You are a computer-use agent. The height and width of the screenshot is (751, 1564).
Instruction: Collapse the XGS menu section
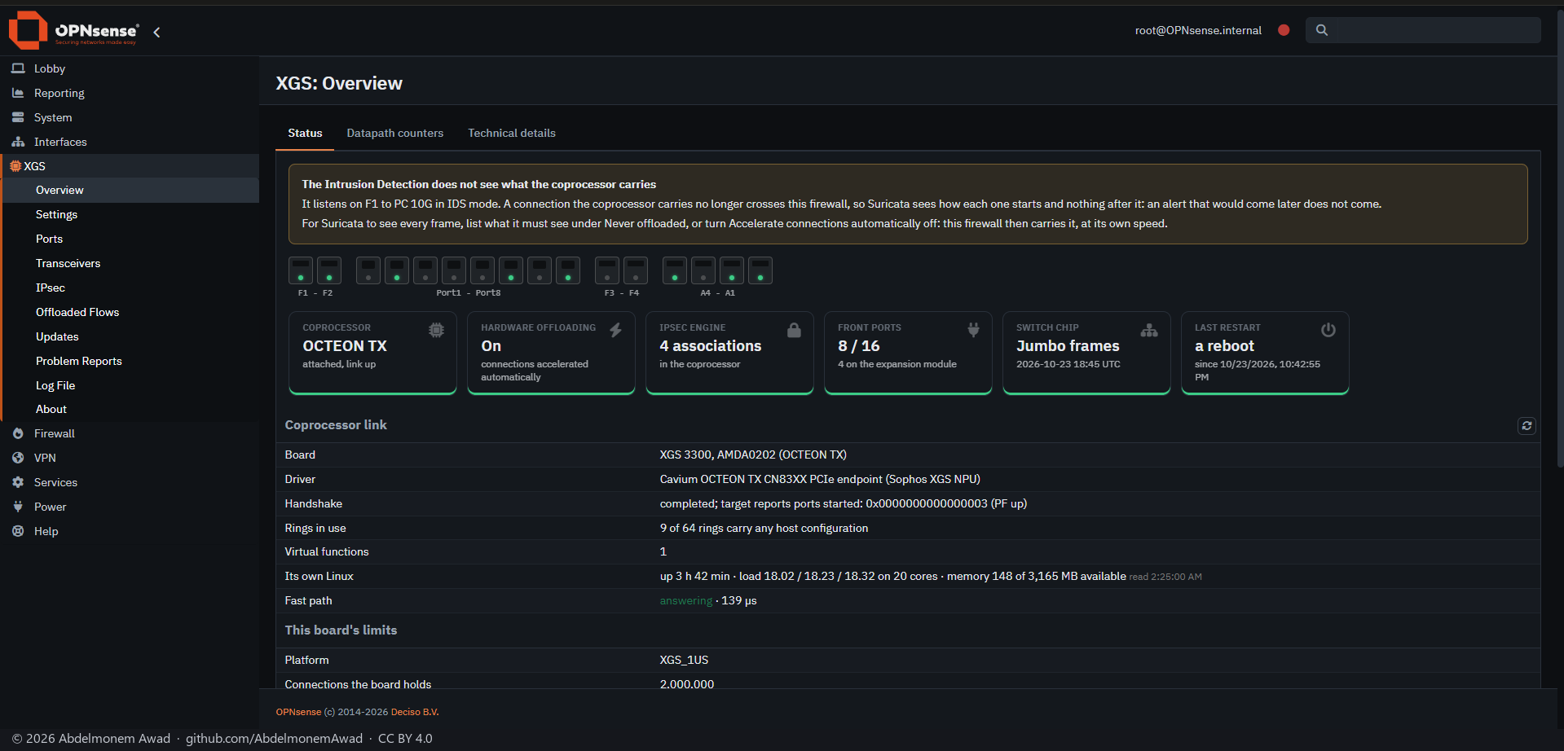pos(130,166)
